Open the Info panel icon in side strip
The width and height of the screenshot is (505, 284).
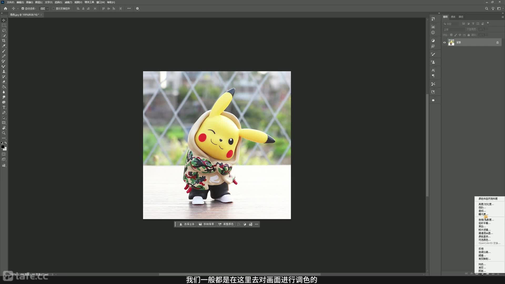(x=433, y=33)
